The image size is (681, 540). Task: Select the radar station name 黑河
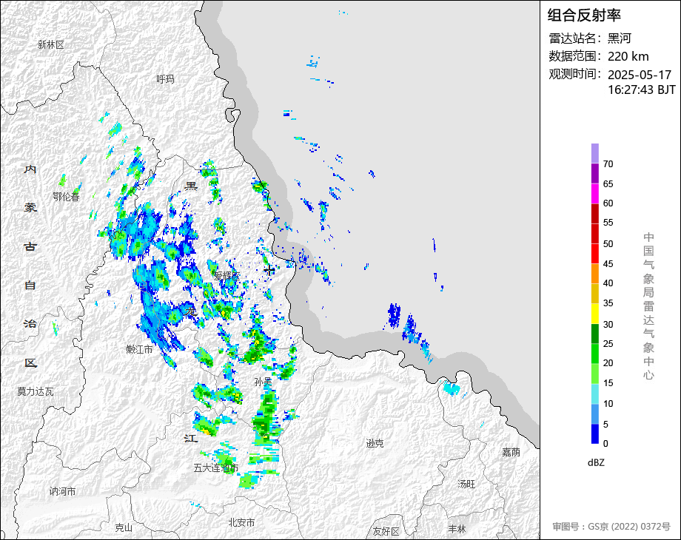(619, 38)
